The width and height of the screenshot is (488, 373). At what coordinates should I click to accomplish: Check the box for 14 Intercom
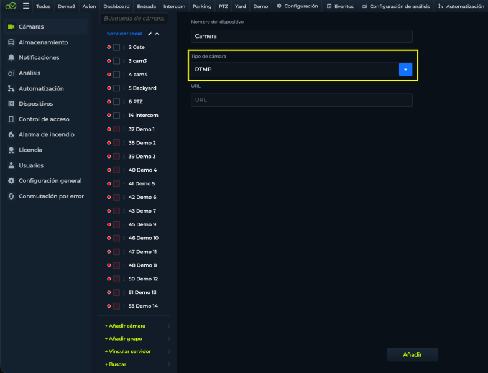(116, 115)
